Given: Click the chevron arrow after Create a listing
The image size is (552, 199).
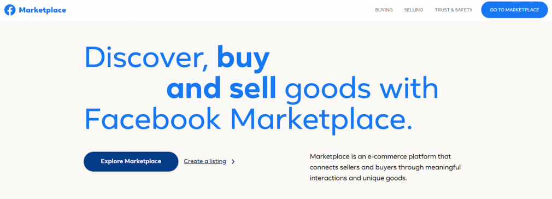Looking at the screenshot, I should tap(233, 162).
